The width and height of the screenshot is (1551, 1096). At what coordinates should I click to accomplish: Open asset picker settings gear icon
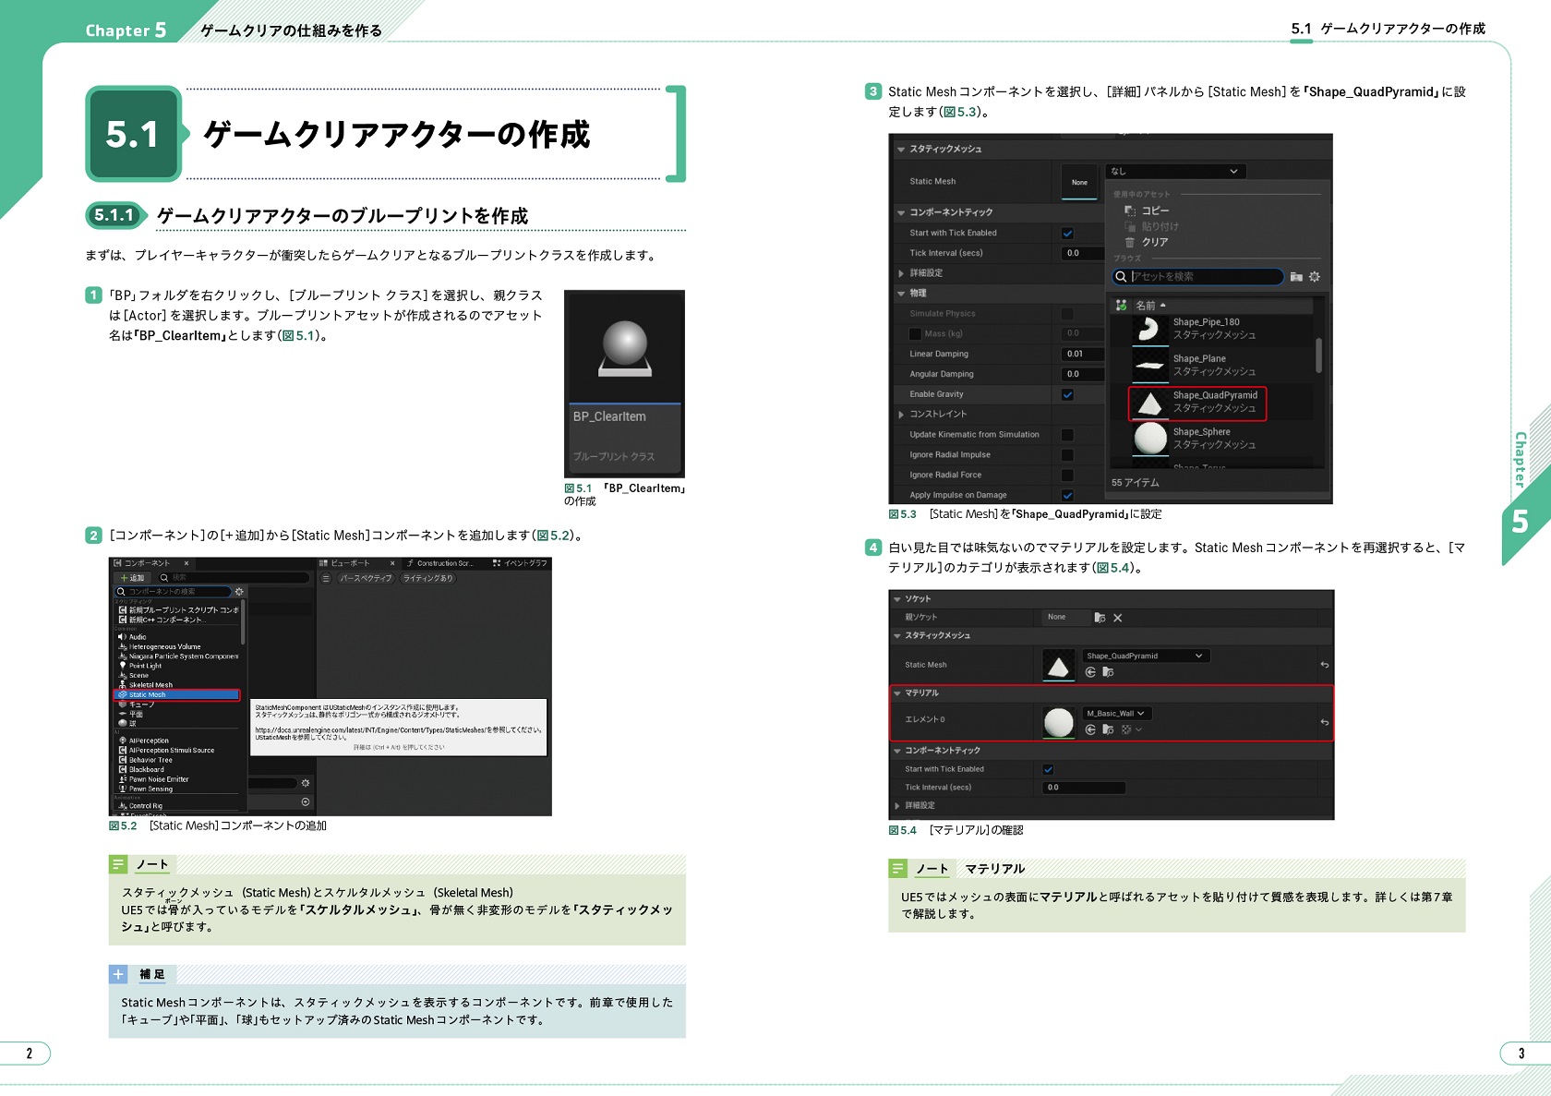tap(1315, 277)
